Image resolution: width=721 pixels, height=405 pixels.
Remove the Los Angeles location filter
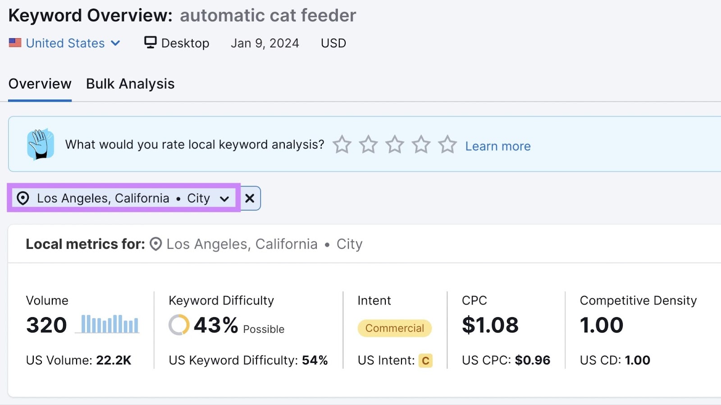[250, 198]
